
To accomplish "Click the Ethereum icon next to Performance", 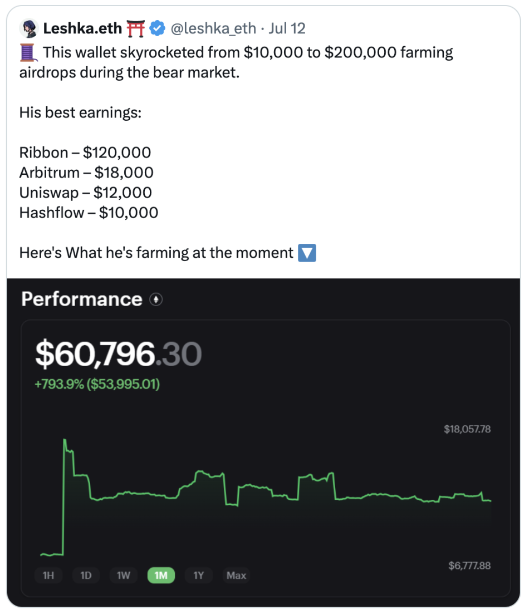I will tap(155, 300).
